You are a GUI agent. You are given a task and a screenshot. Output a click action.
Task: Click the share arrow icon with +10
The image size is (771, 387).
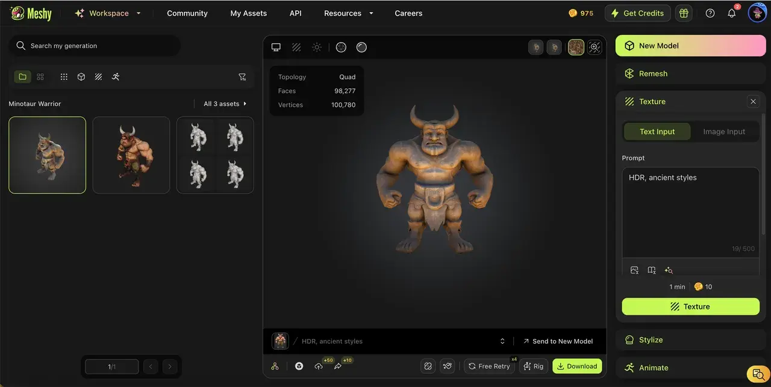(x=338, y=366)
